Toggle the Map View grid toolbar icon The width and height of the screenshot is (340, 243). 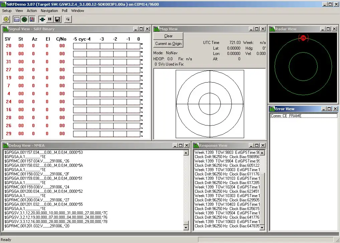coord(32,19)
